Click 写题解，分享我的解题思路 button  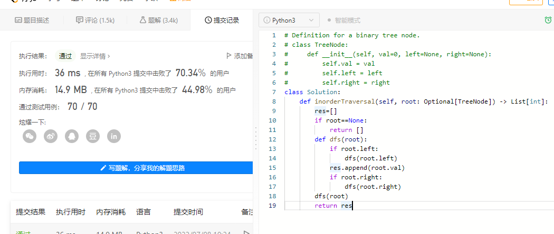tap(136, 168)
